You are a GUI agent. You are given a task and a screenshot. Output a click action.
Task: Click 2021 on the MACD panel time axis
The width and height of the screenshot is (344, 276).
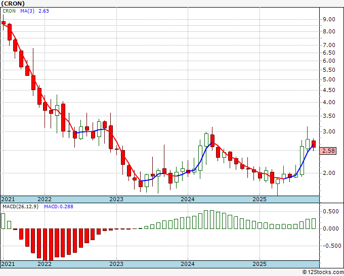pyautogui.click(x=8, y=264)
